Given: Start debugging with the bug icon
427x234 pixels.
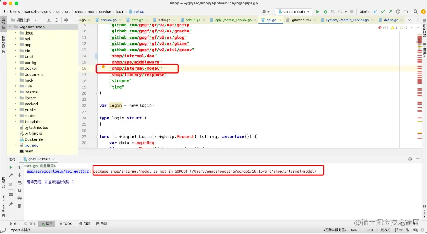Looking at the screenshot, I should (x=325, y=12).
